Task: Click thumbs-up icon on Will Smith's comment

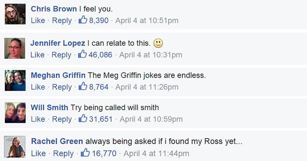Action: point(83,119)
